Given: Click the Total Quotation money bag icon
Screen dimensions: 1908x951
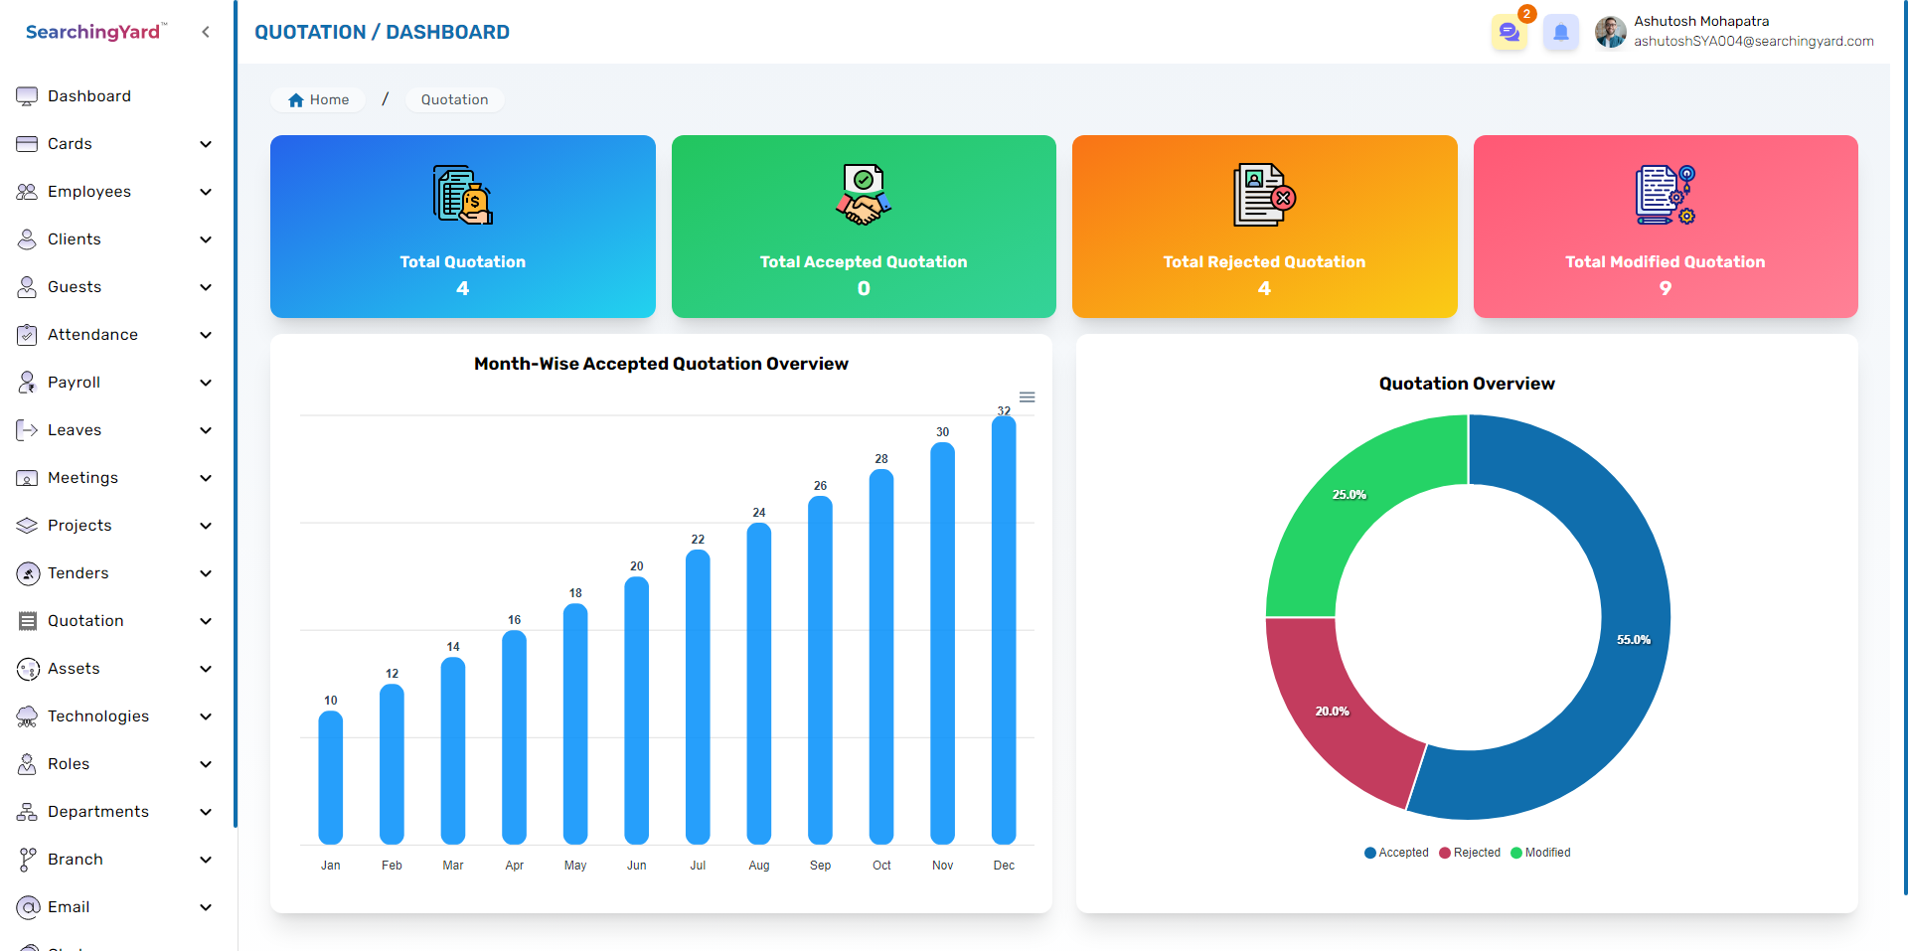Looking at the screenshot, I should tap(463, 195).
